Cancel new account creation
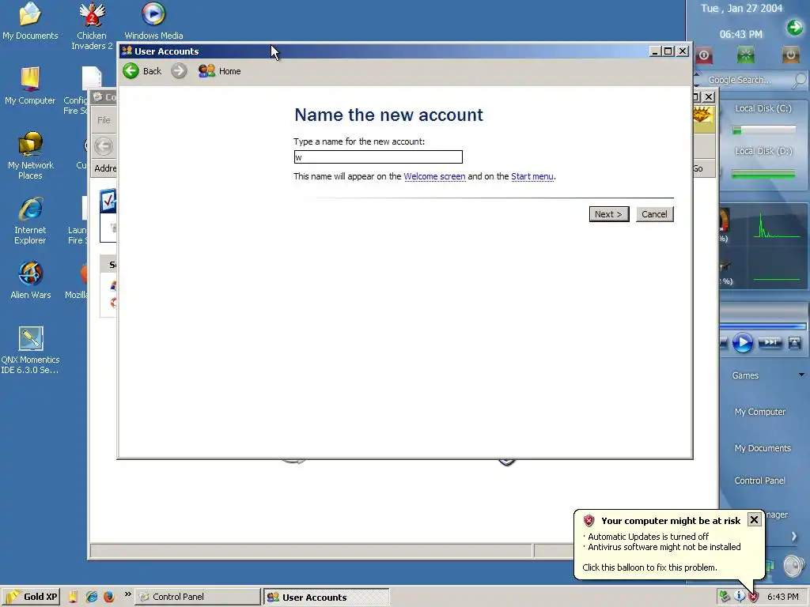810x607 pixels. point(654,214)
